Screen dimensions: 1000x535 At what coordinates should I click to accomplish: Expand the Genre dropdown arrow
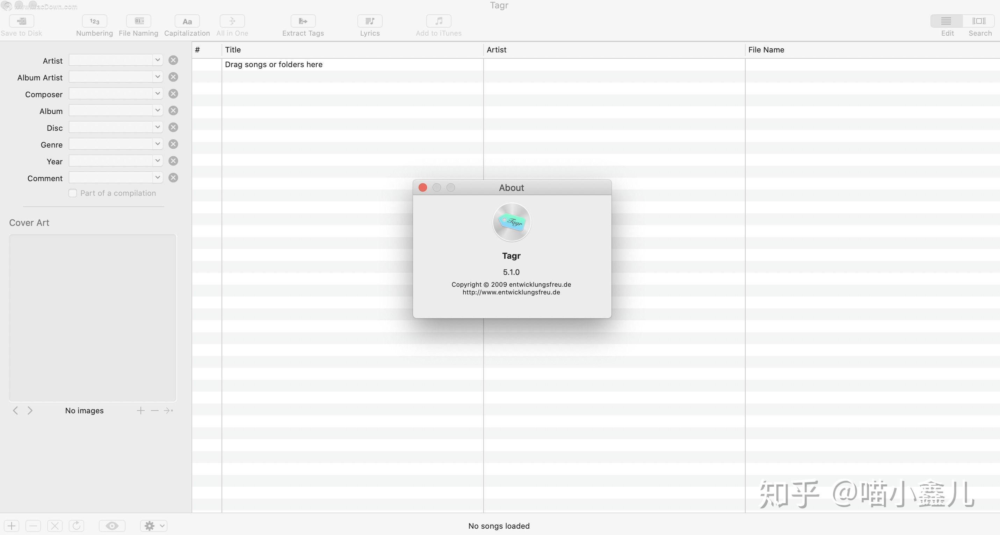pyautogui.click(x=157, y=144)
